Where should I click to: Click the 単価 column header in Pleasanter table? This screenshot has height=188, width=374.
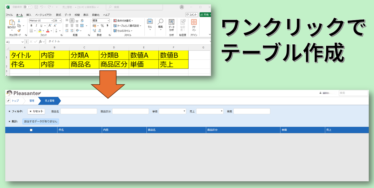pos(302,130)
